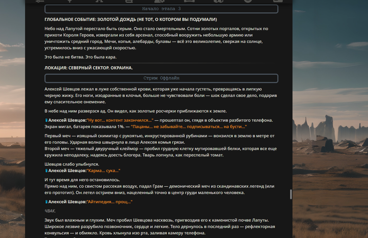Click orange quote "Пацаны… не забывайте… подписываться…"

(189, 127)
